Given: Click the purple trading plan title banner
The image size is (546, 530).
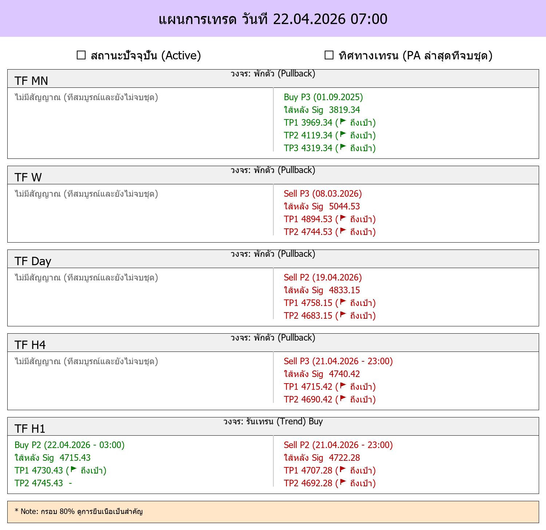Looking at the screenshot, I should [273, 19].
